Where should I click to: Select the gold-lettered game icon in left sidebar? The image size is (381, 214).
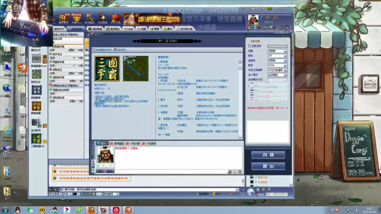coord(37,106)
